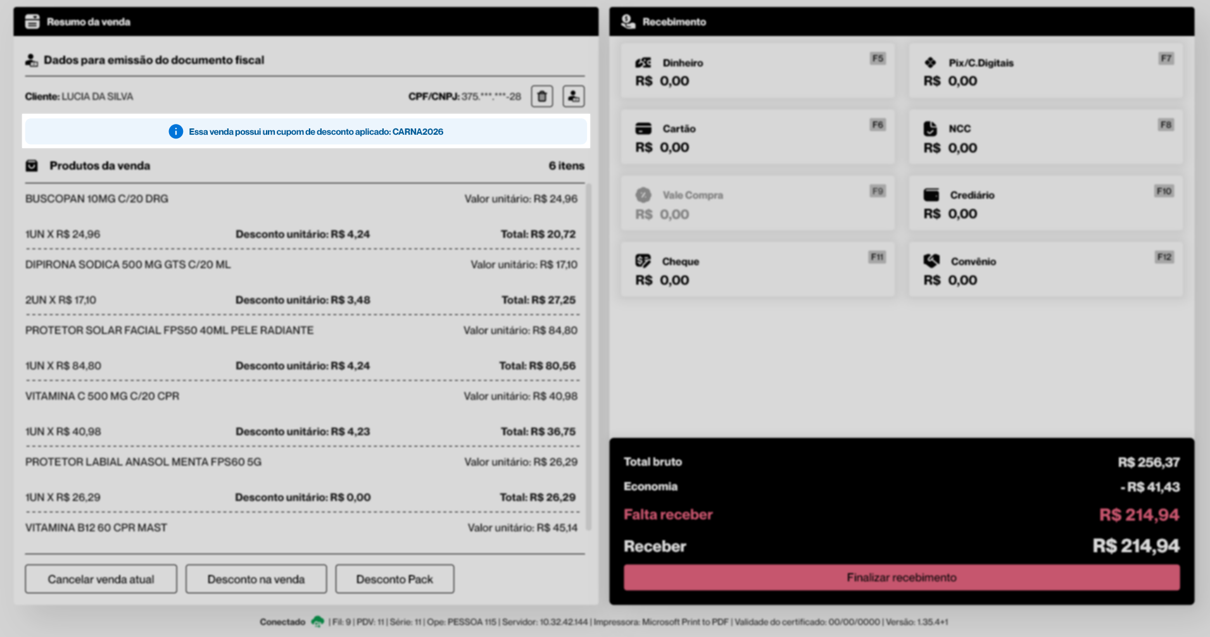
Task: Click the trash icon to remove the client
Action: click(541, 97)
